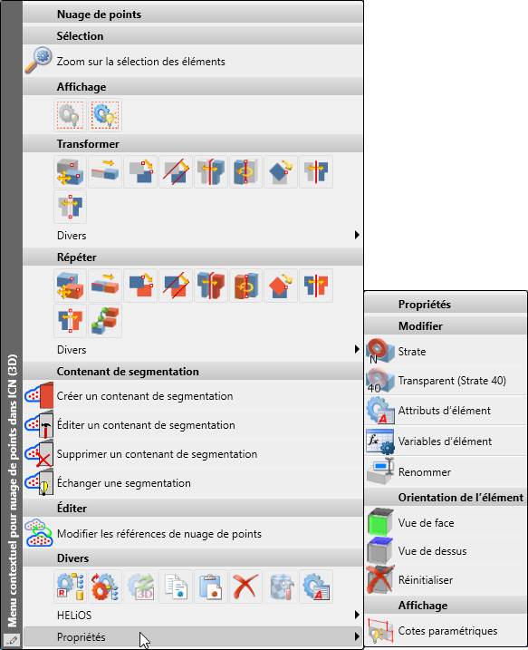Click the pattern repeat icon with green spheres
This screenshot has width=528, height=650.
105,321
